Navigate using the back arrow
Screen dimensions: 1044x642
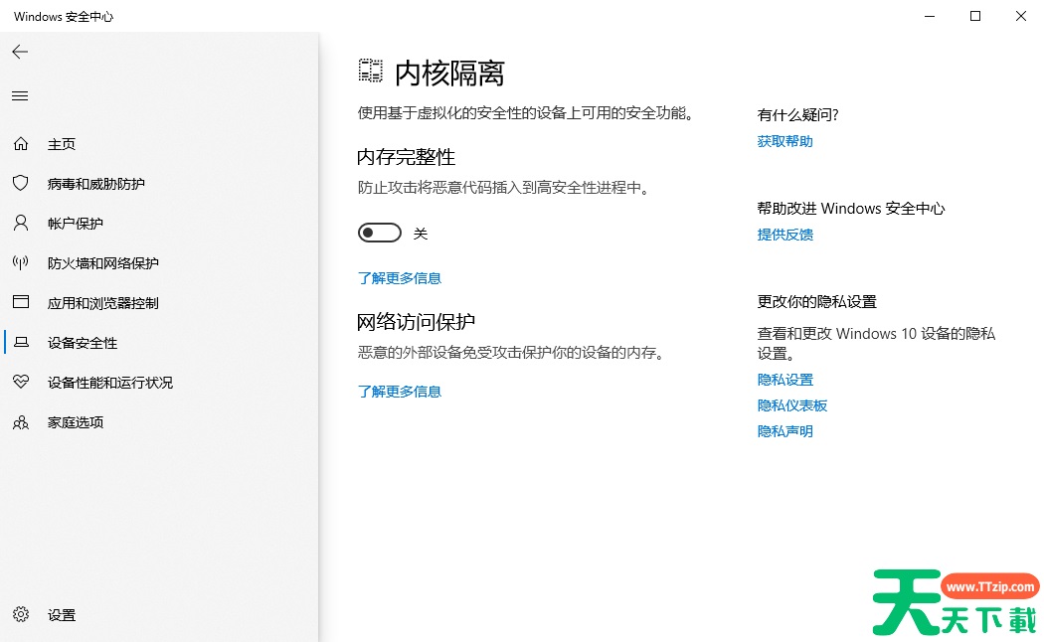coord(20,52)
